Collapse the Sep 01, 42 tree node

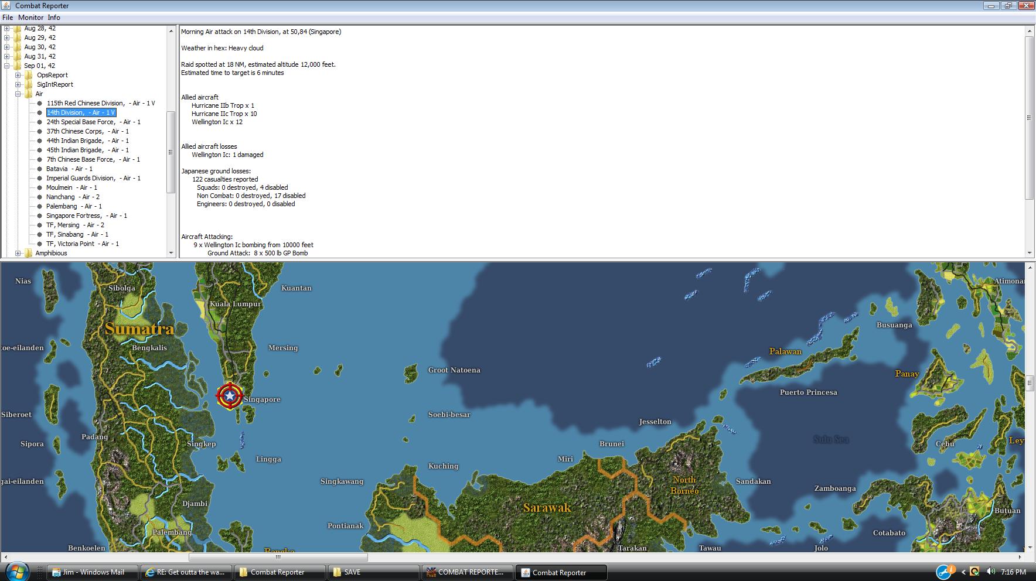click(x=7, y=66)
